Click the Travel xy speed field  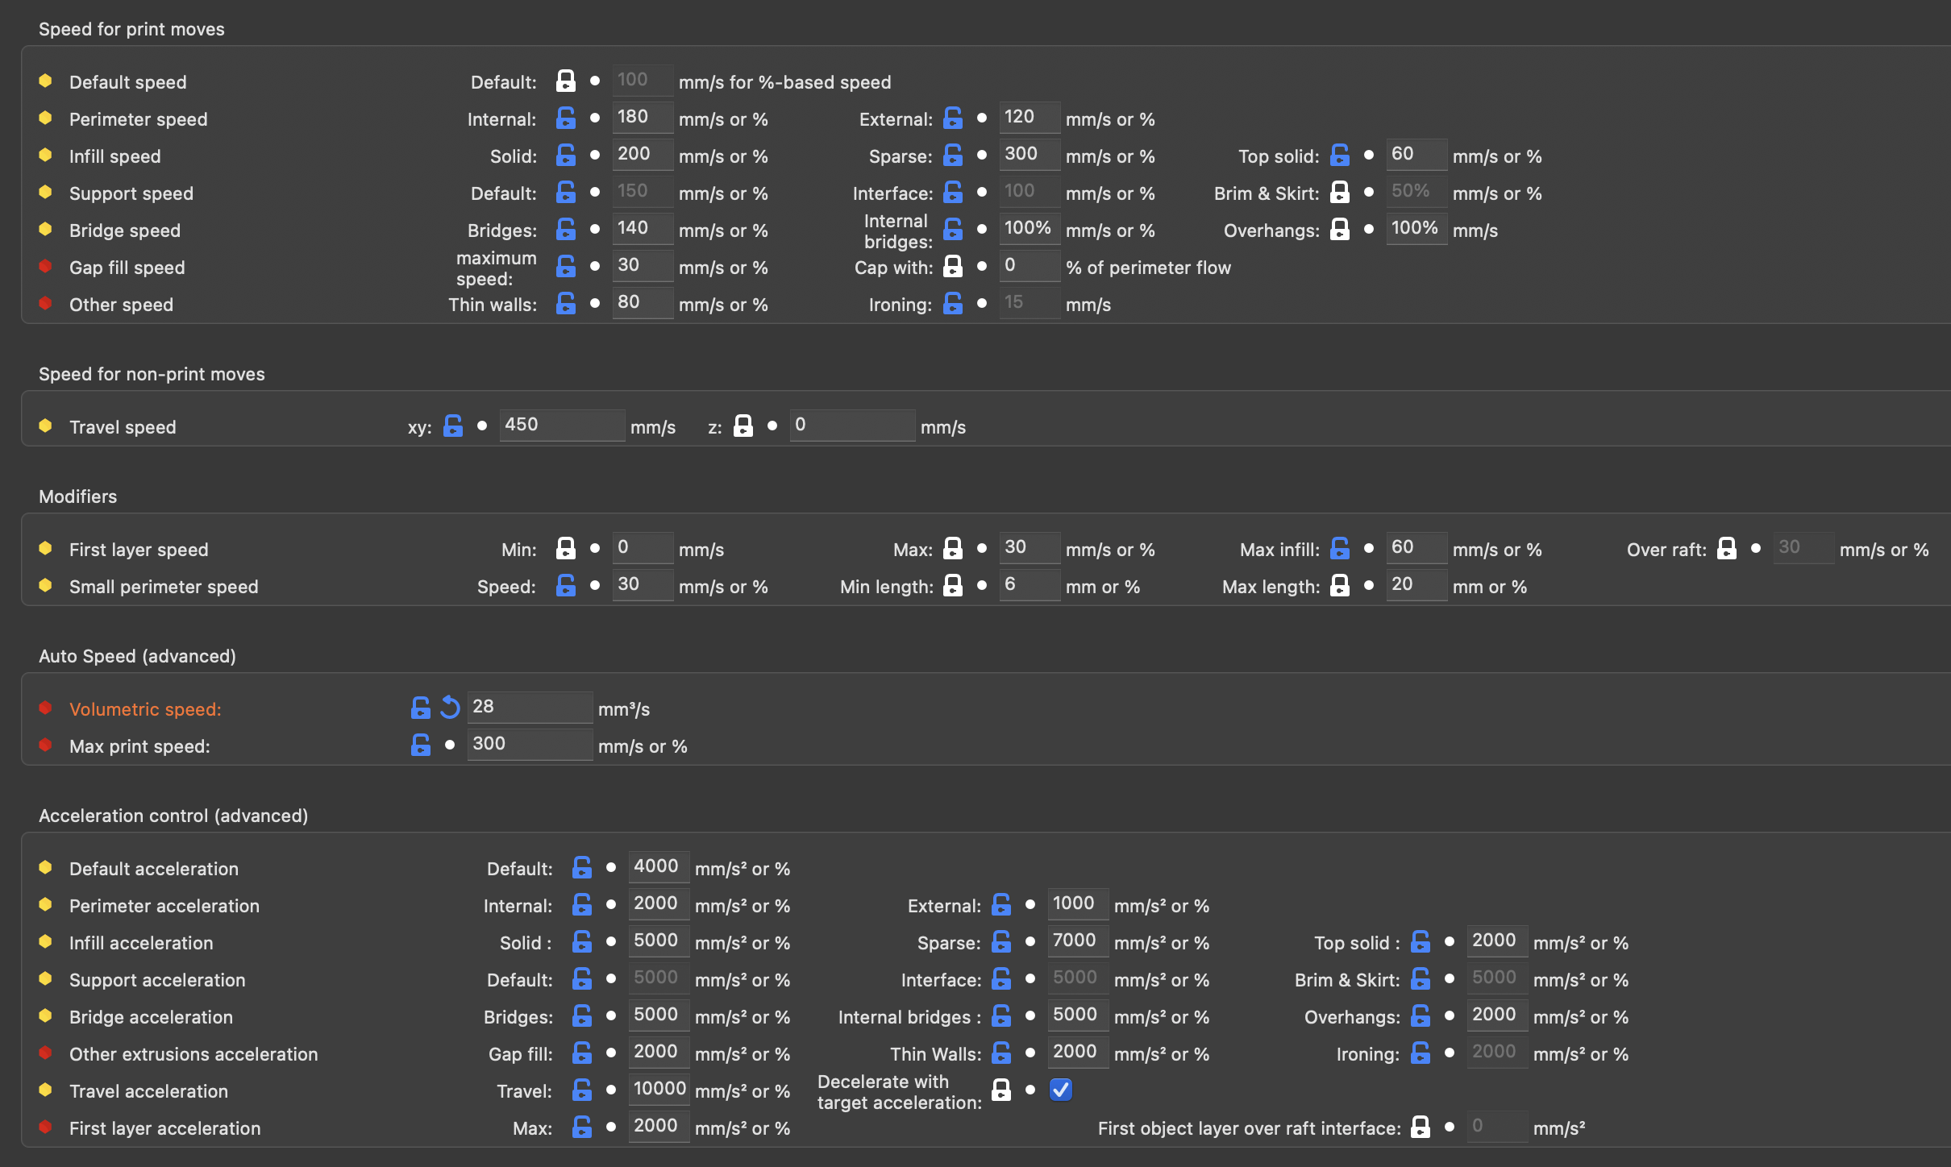(561, 425)
